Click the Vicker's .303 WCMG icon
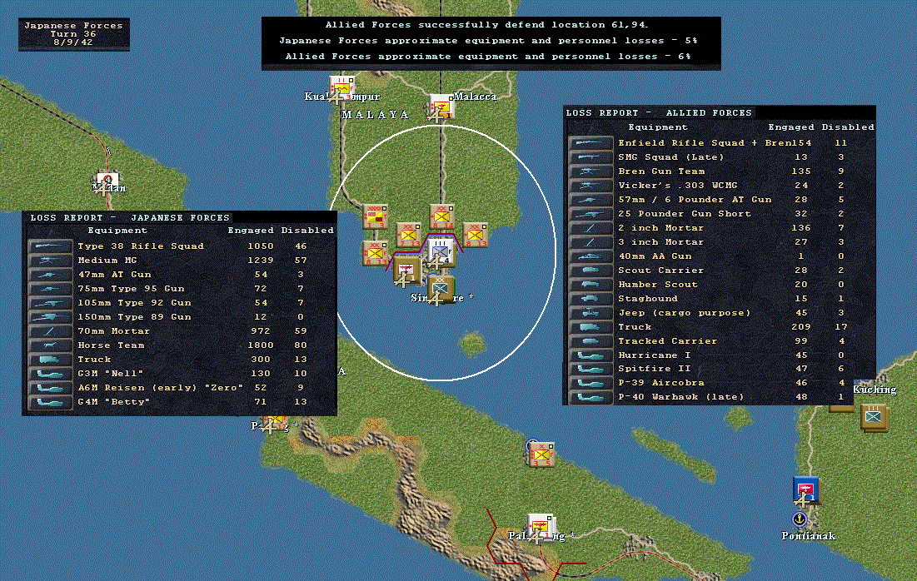 [x=591, y=186]
